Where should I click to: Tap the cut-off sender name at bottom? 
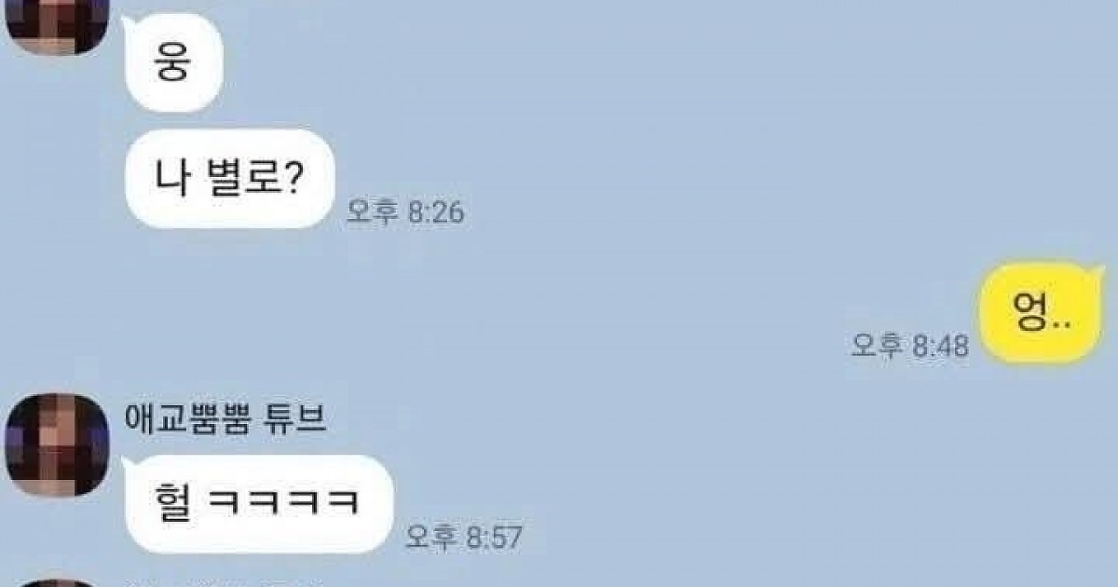(x=225, y=583)
